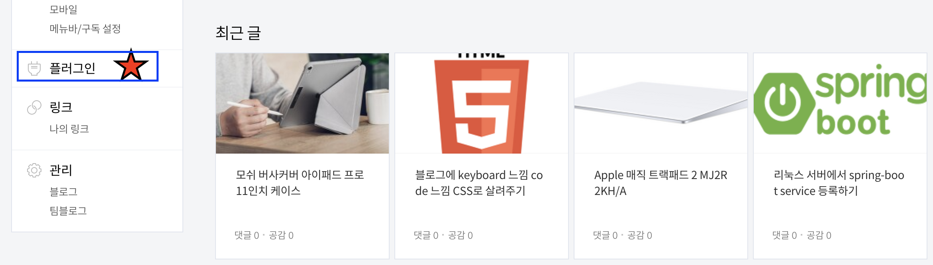
Task: Open the 링크 menu section
Action: click(61, 107)
